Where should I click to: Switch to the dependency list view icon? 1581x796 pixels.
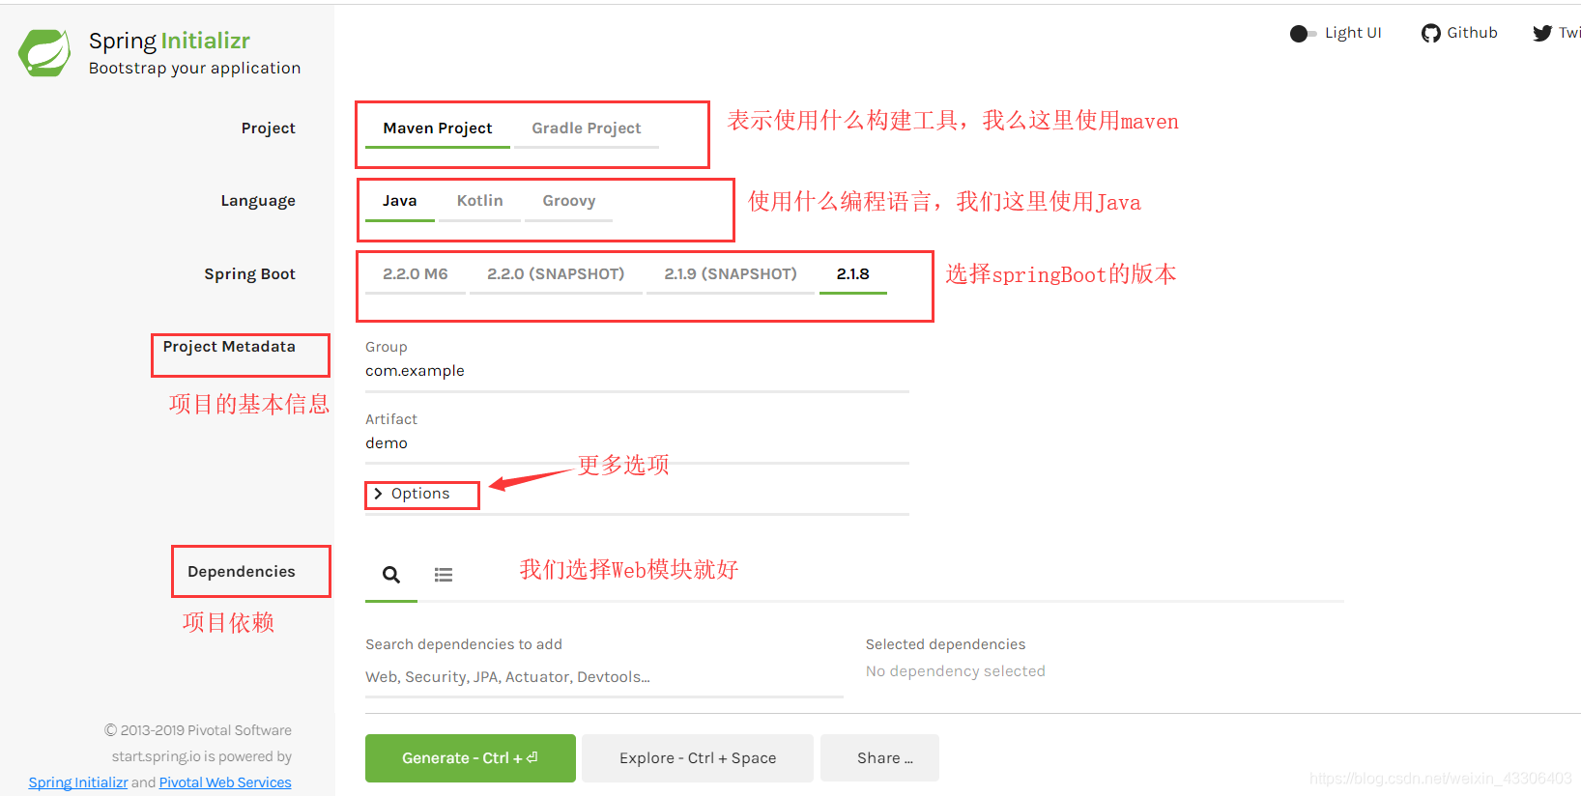(x=444, y=575)
